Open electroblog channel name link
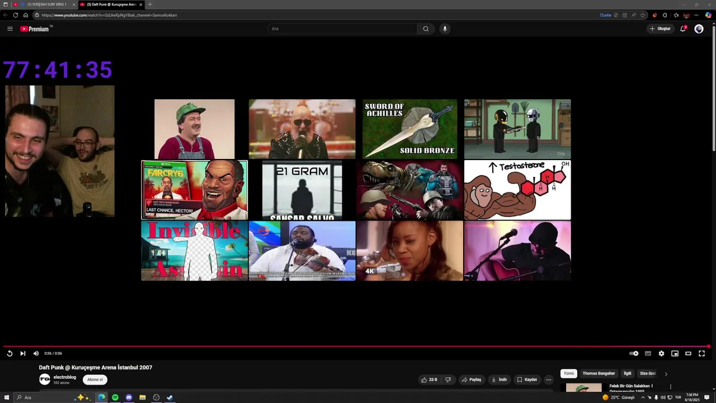716x403 pixels. coord(65,377)
